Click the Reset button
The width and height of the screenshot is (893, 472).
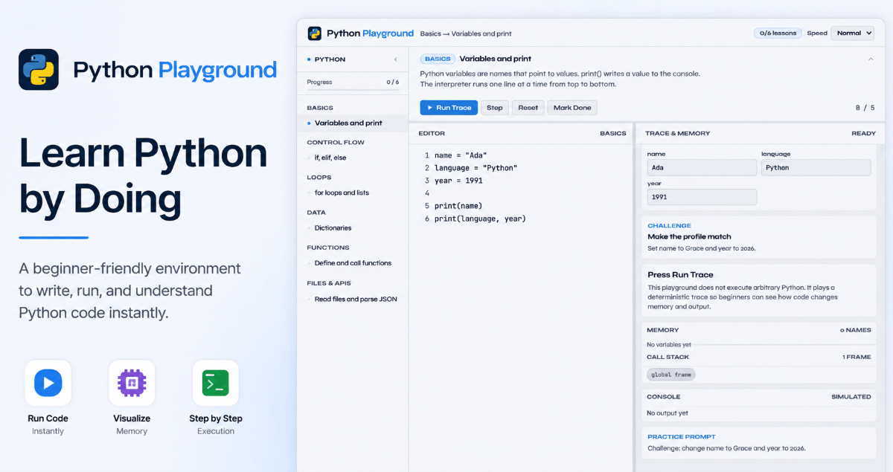(528, 108)
